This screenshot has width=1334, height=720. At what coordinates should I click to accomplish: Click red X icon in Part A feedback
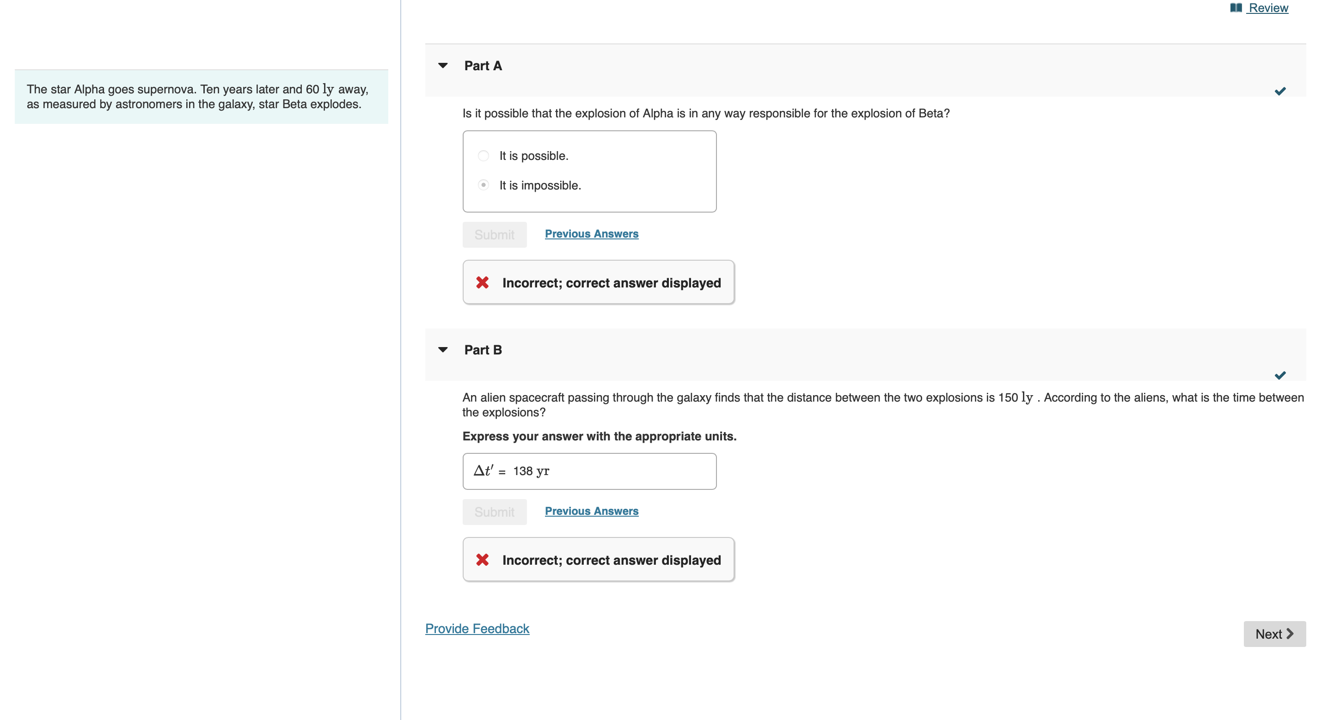coord(482,283)
